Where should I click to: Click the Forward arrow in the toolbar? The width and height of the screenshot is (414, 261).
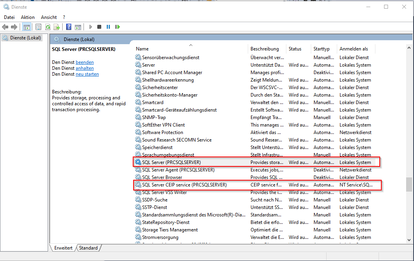click(x=14, y=27)
